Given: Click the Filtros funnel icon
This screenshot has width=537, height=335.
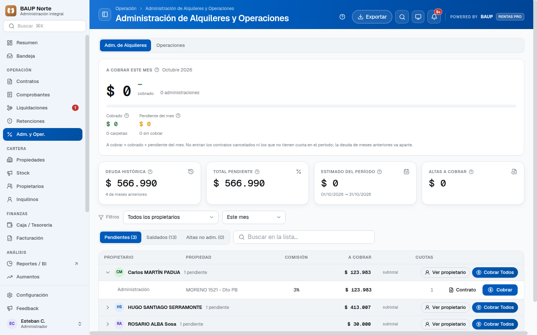Looking at the screenshot, I should (x=101, y=217).
